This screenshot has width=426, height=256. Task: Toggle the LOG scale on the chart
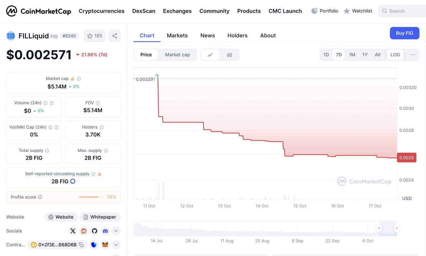click(x=395, y=55)
